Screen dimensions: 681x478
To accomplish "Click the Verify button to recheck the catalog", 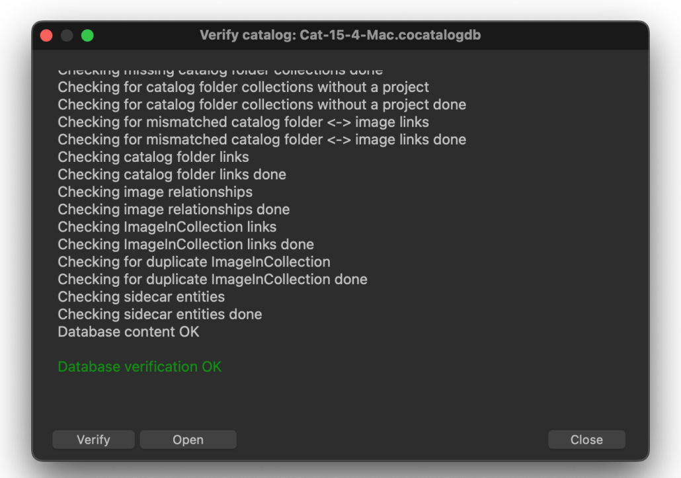I will [x=93, y=439].
